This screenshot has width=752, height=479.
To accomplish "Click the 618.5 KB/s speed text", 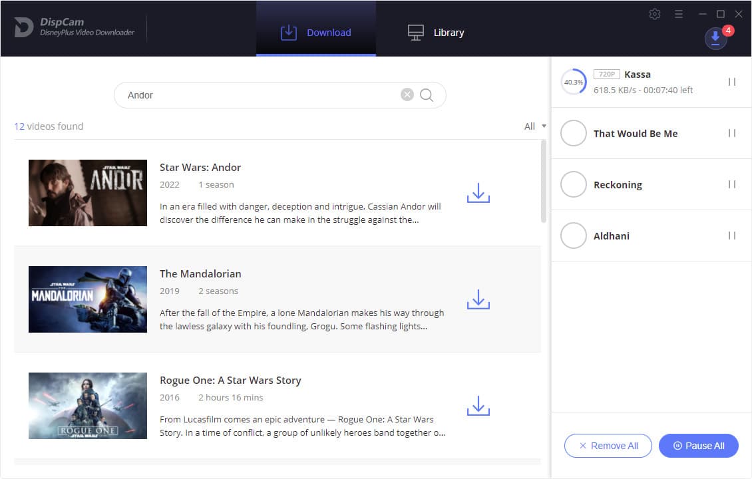I will pos(615,90).
